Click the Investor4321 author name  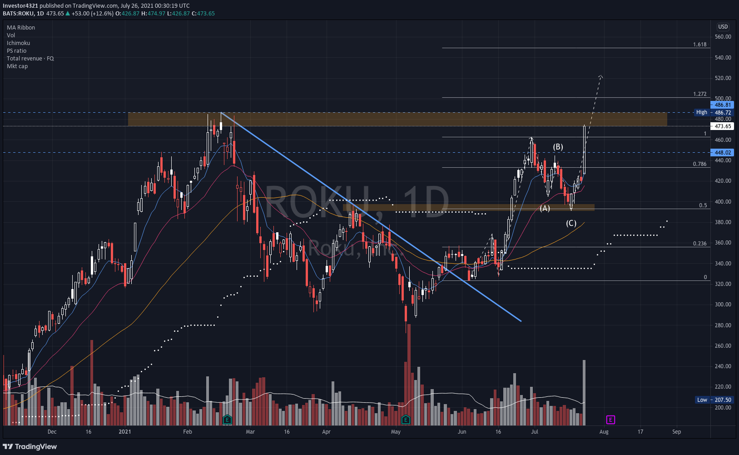[20, 6]
